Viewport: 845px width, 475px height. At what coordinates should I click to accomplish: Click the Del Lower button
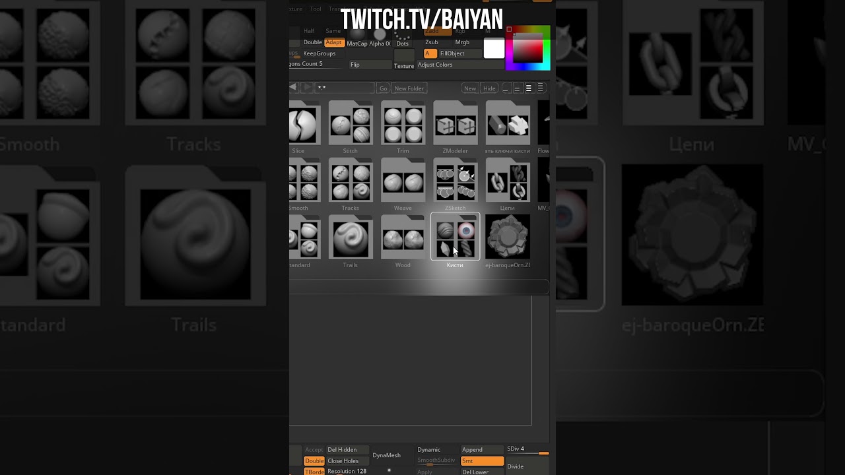point(482,472)
